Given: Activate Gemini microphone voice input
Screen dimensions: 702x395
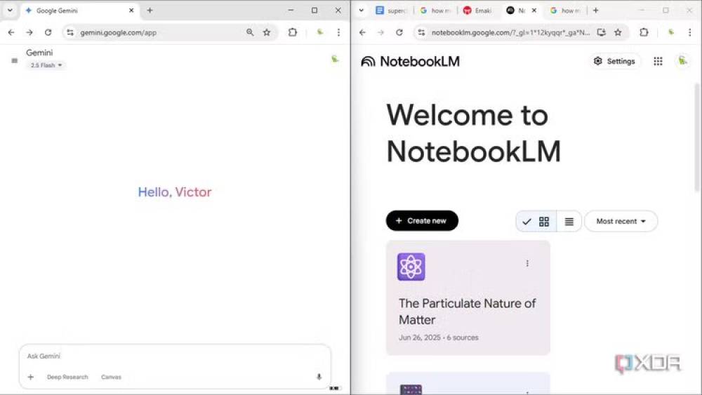Looking at the screenshot, I should click(x=319, y=377).
